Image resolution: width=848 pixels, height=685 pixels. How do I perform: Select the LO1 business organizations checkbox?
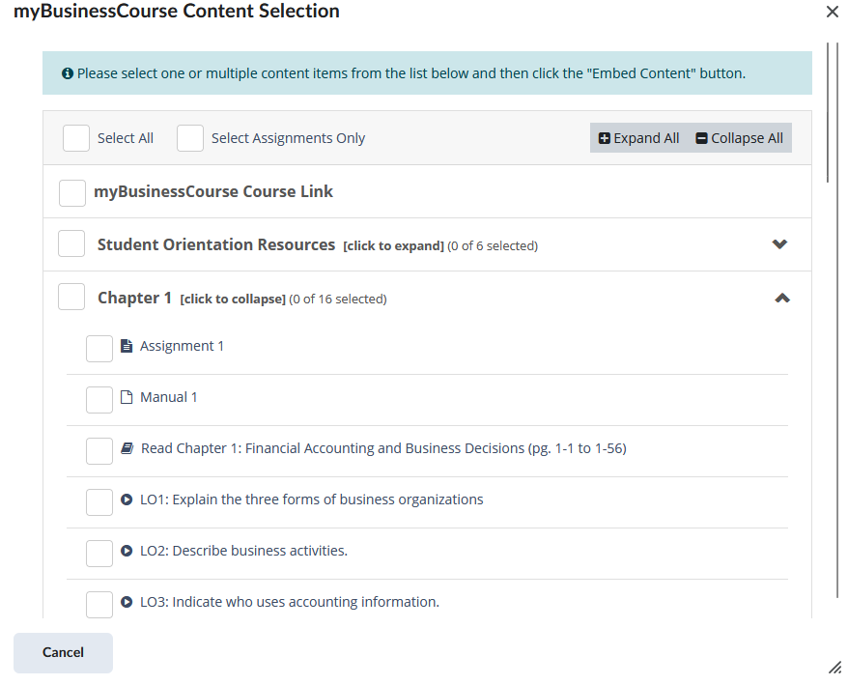point(99,502)
